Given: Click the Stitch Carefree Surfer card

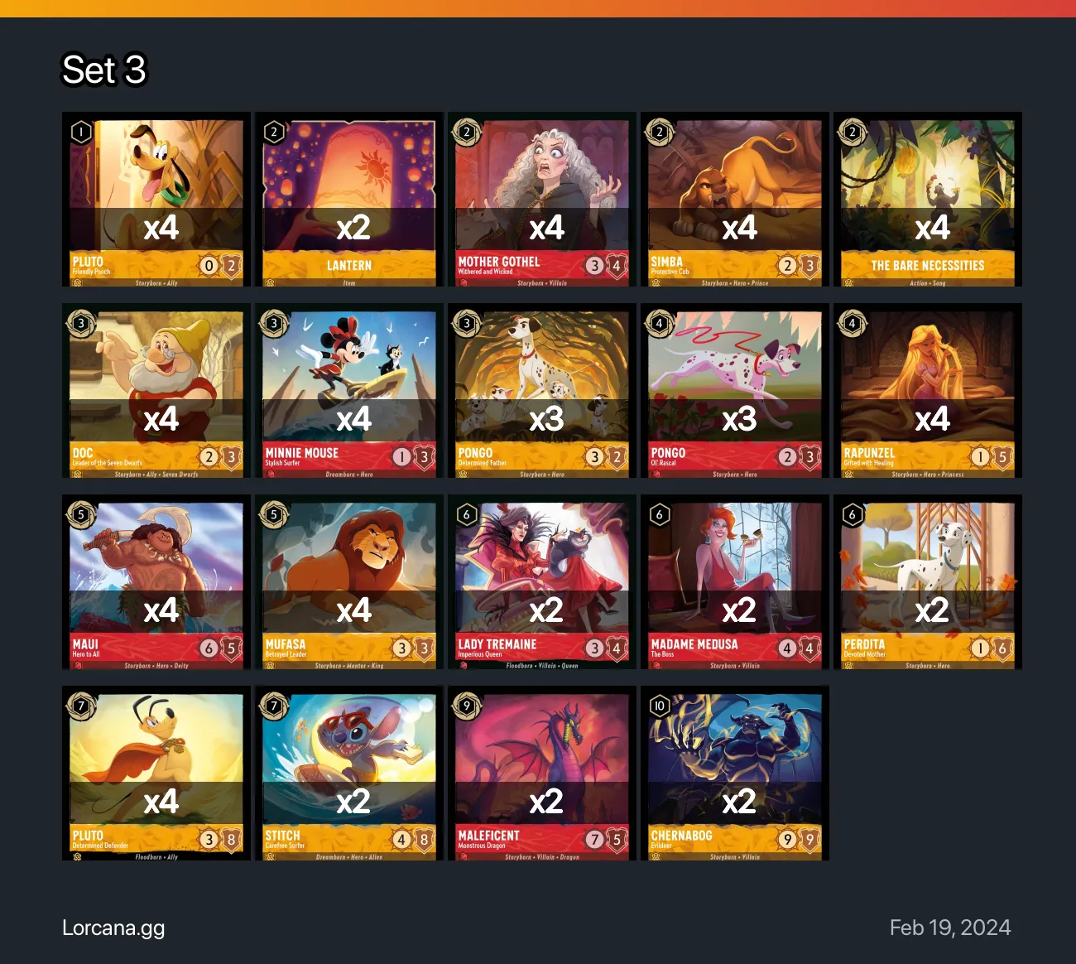Looking at the screenshot, I should tap(349, 774).
